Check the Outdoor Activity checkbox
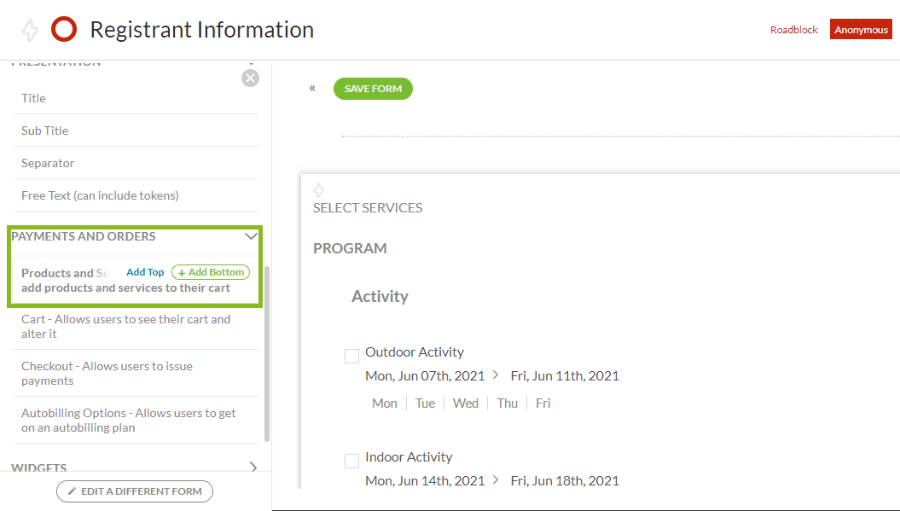Viewport: 900px width, 511px height. coord(351,356)
